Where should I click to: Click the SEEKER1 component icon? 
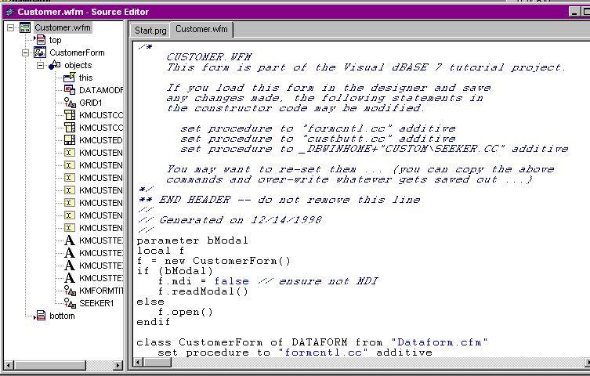(69, 303)
